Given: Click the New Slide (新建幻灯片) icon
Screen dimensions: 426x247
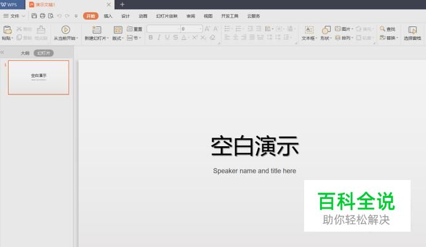Looking at the screenshot, I should pyautogui.click(x=97, y=30).
